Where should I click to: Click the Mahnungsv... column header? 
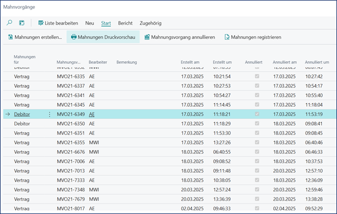68,62
